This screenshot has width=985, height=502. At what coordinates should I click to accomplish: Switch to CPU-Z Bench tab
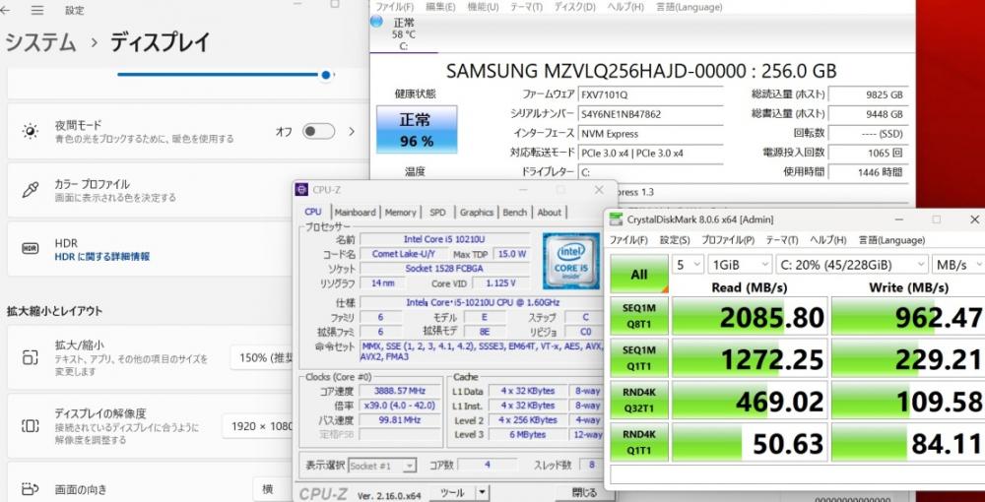tap(514, 212)
